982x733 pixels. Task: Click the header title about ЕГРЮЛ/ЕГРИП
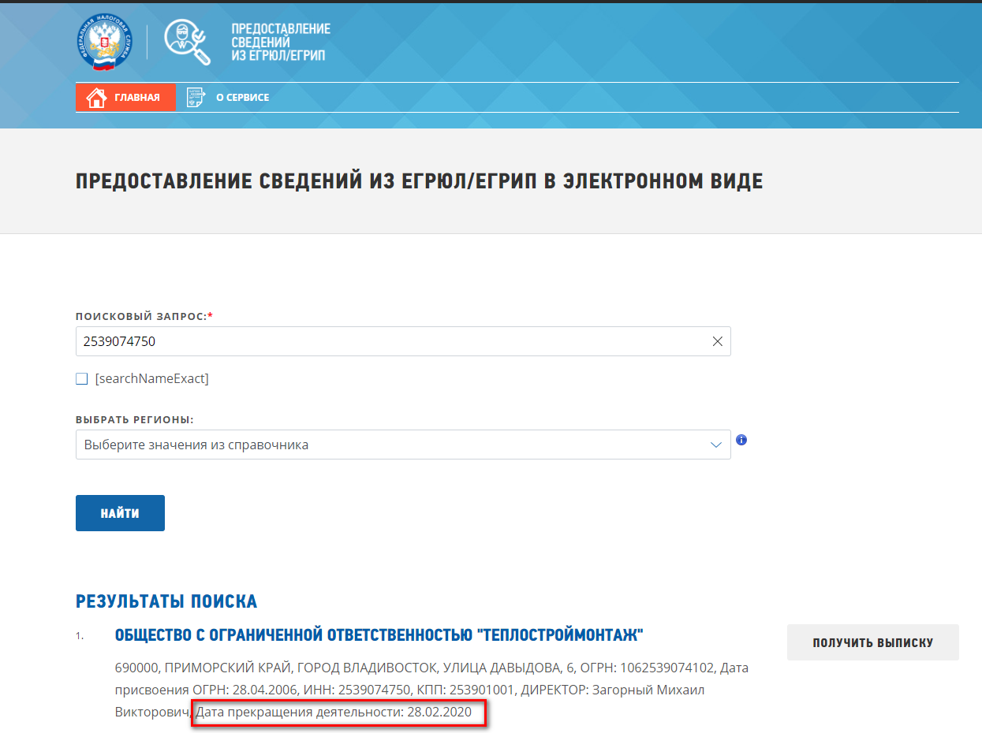[x=280, y=42]
